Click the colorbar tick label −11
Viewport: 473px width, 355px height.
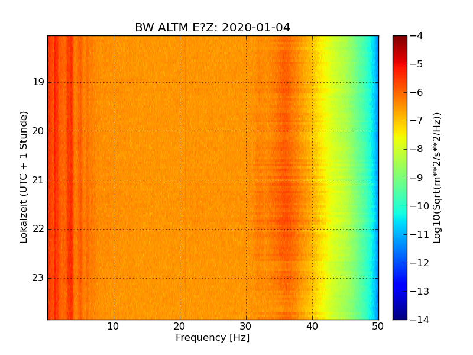420,234
